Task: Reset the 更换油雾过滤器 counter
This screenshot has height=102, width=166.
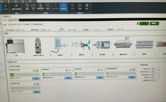Action: [37, 92]
